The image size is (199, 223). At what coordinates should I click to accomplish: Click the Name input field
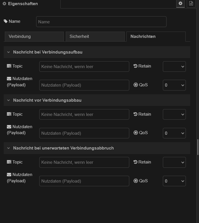coord(101,22)
